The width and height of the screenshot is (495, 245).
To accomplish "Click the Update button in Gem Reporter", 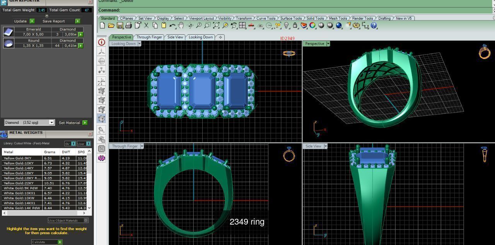I will tap(24, 21).
